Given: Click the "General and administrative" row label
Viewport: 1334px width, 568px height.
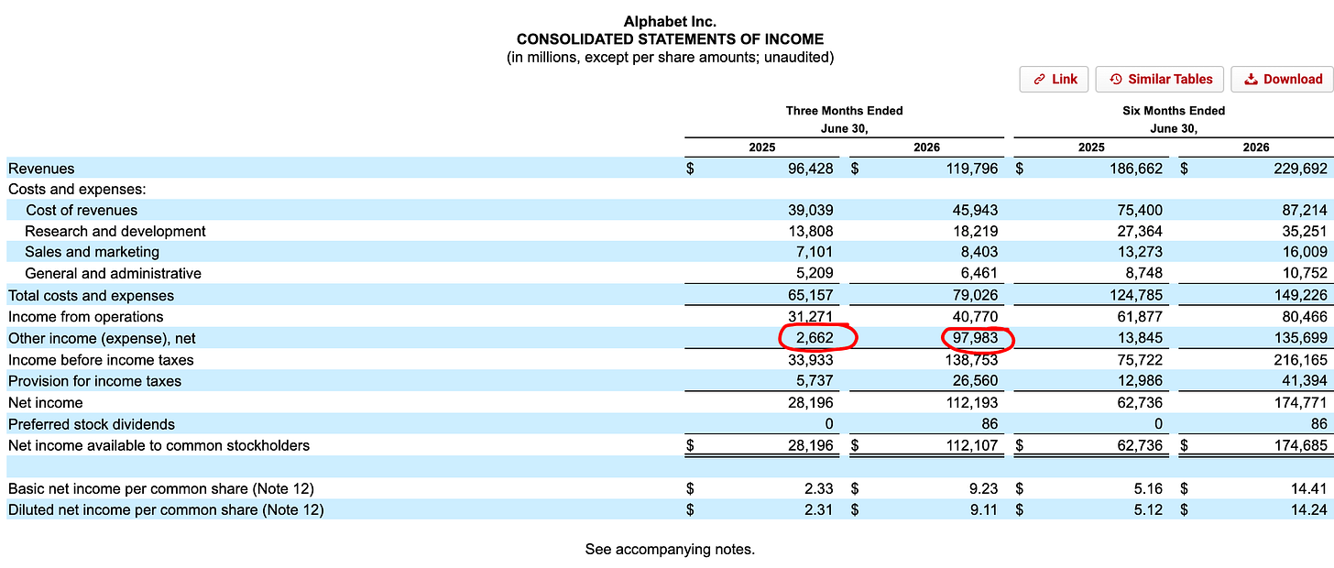Looking at the screenshot, I should tap(113, 274).
